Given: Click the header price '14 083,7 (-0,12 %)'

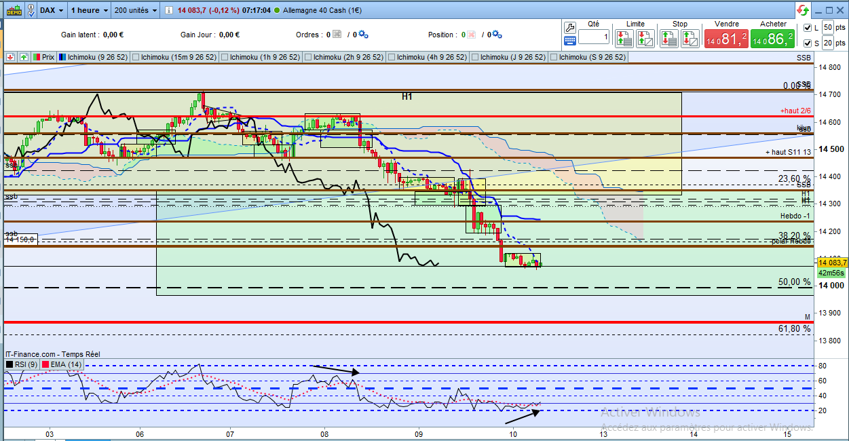Looking at the screenshot, I should [x=208, y=10].
